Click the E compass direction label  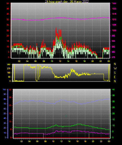(115, 77)
